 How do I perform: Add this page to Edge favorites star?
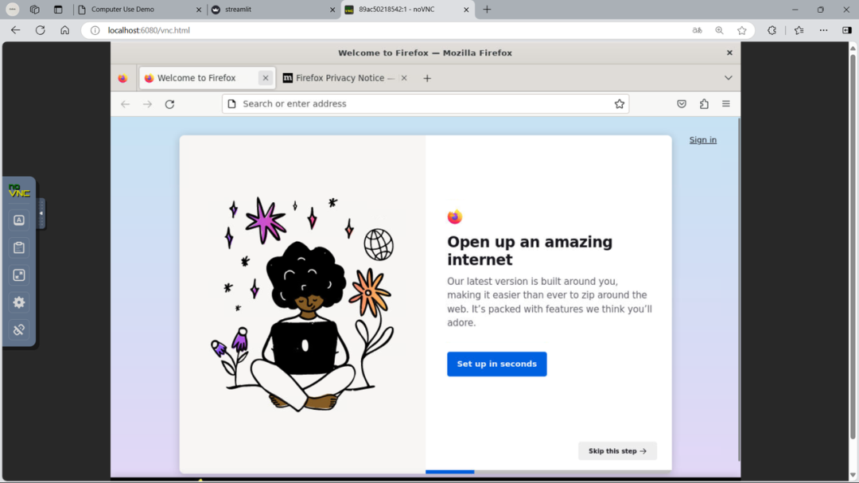(742, 30)
